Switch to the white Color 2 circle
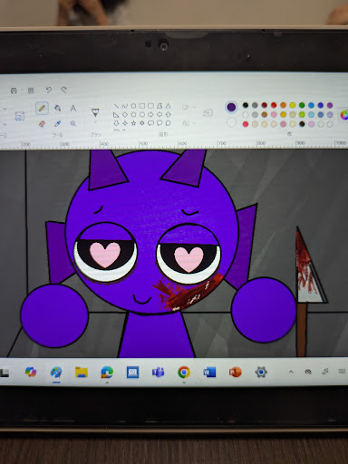 [231, 122]
